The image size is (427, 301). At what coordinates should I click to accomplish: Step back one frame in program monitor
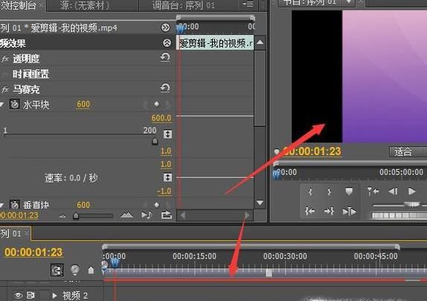393,191
